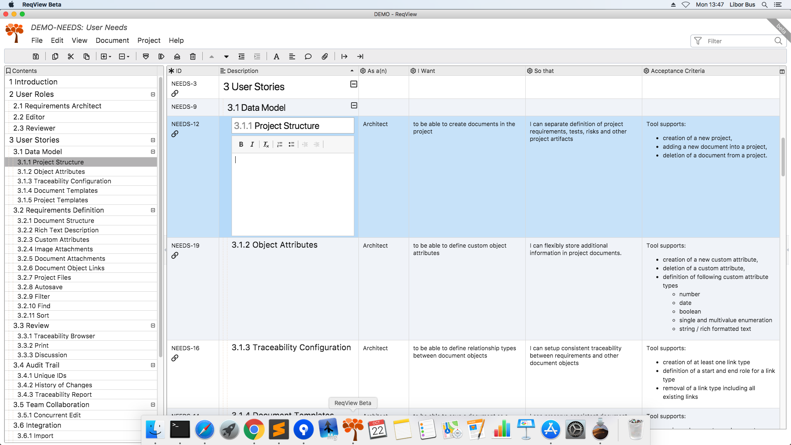This screenshot has height=445, width=791.
Task: Open the insert object dropdown arrow
Action: [x=110, y=56]
